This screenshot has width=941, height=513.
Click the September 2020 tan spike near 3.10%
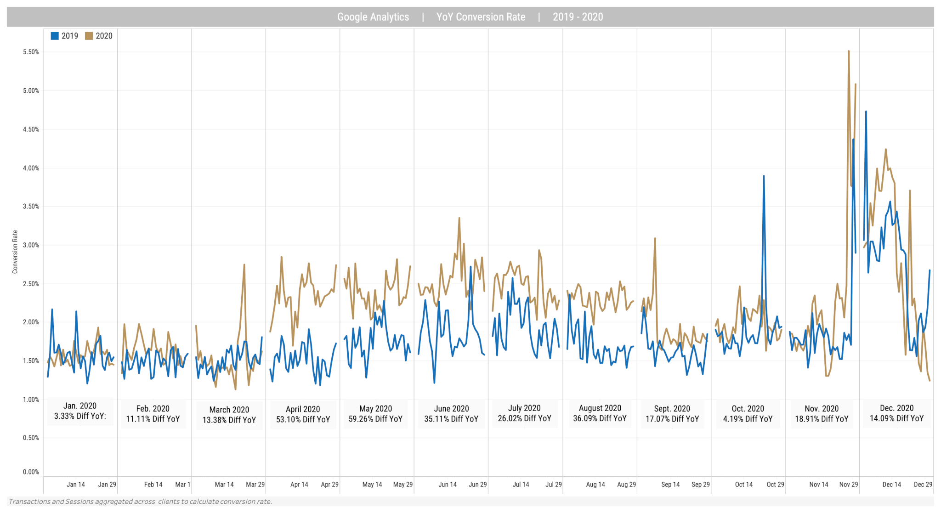point(655,238)
